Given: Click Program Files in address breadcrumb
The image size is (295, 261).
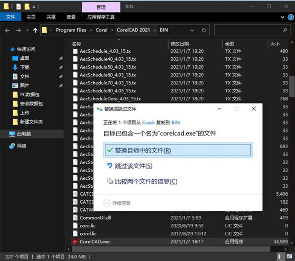Looking at the screenshot, I should (71, 30).
